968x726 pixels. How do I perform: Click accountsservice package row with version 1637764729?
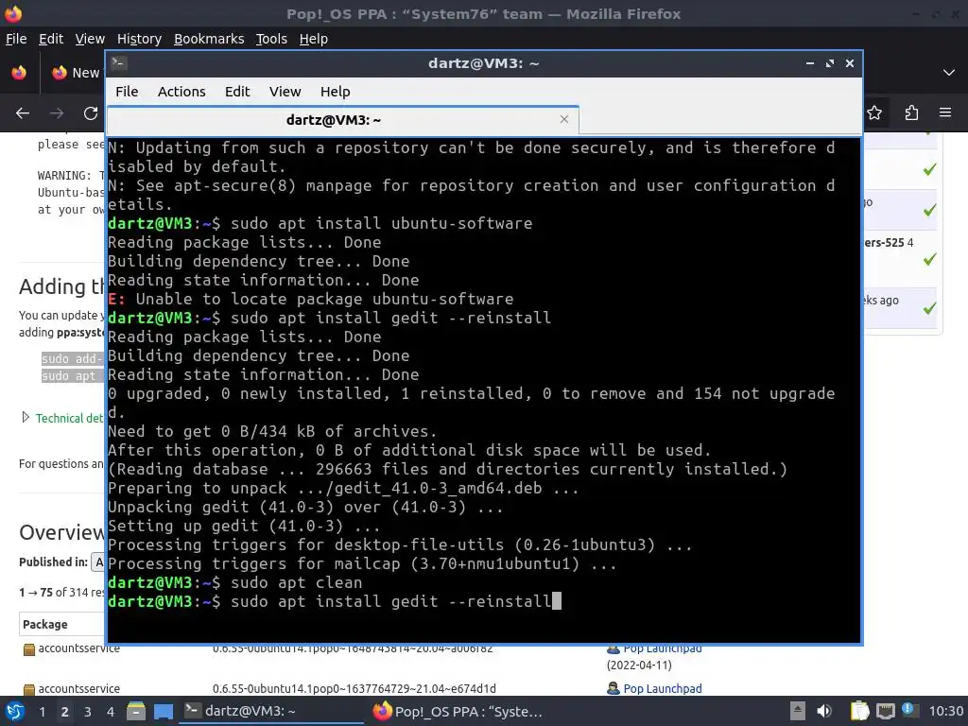pos(79,688)
